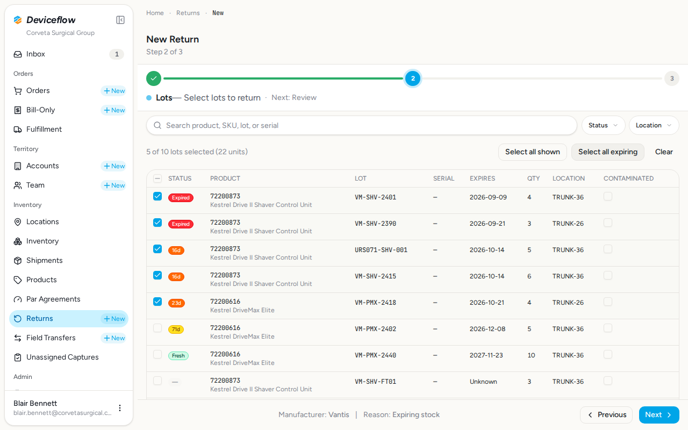Click the Field Transfers arrows icon
This screenshot has height=430, width=688.
[18, 338]
